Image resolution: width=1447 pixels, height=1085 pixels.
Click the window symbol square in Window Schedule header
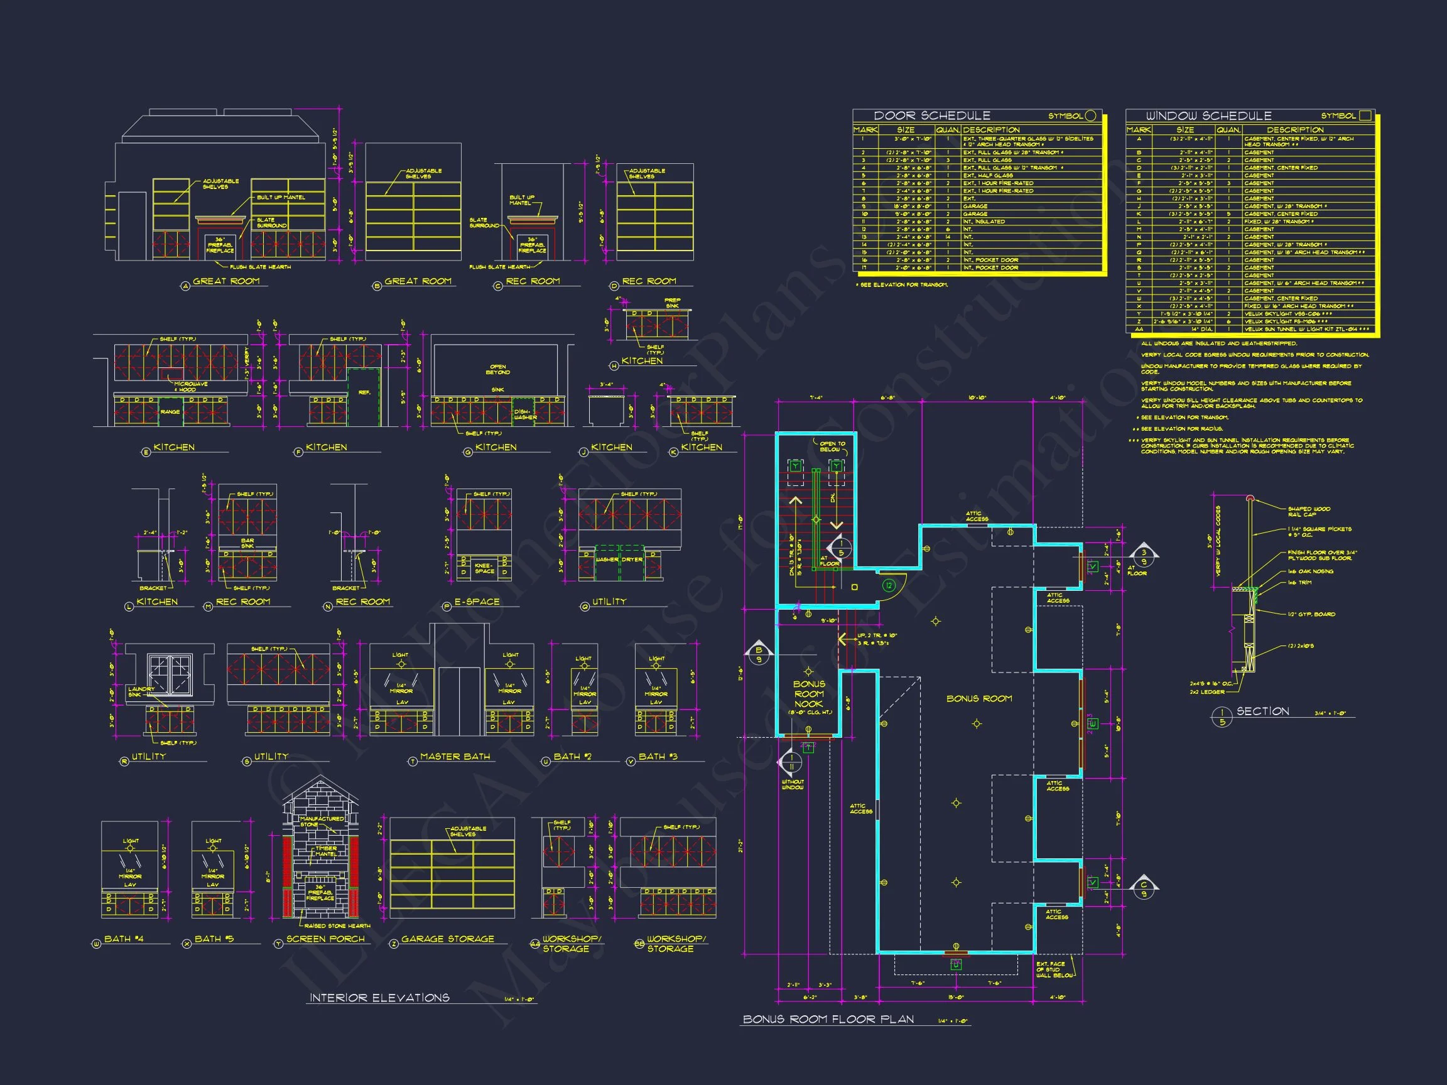tap(1365, 116)
